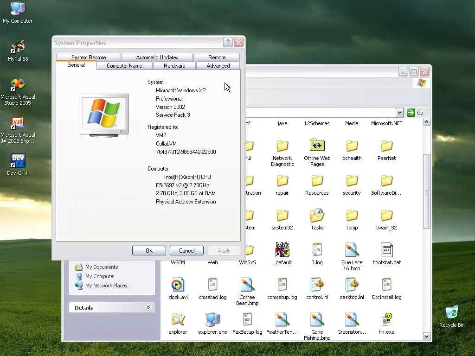The width and height of the screenshot is (475, 356).
Task: Select the twain_32 folder
Action: pyautogui.click(x=386, y=220)
